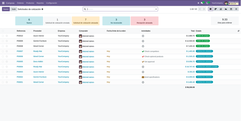
Task: Switch to pivot view
Action: [221, 9]
